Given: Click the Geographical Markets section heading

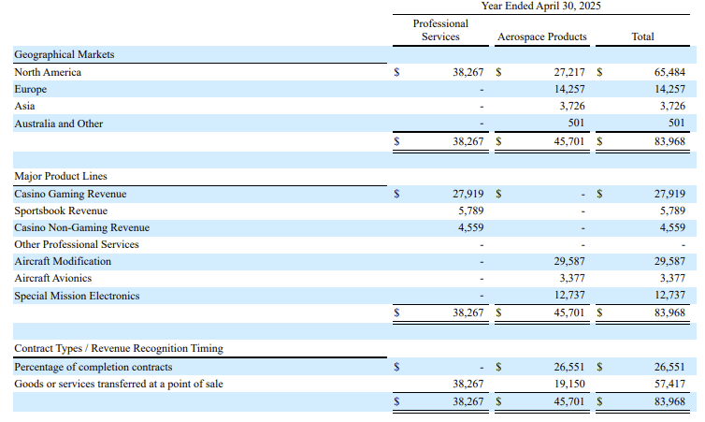Looking at the screenshot, I should 65,54.
